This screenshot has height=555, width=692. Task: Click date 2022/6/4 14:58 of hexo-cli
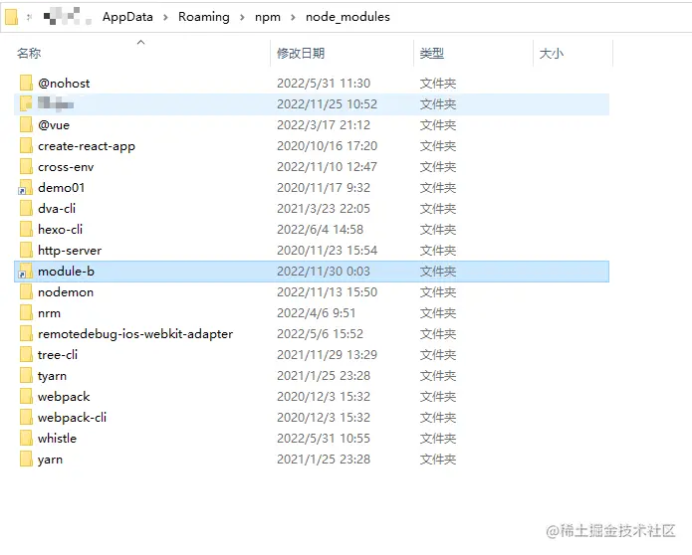[320, 229]
